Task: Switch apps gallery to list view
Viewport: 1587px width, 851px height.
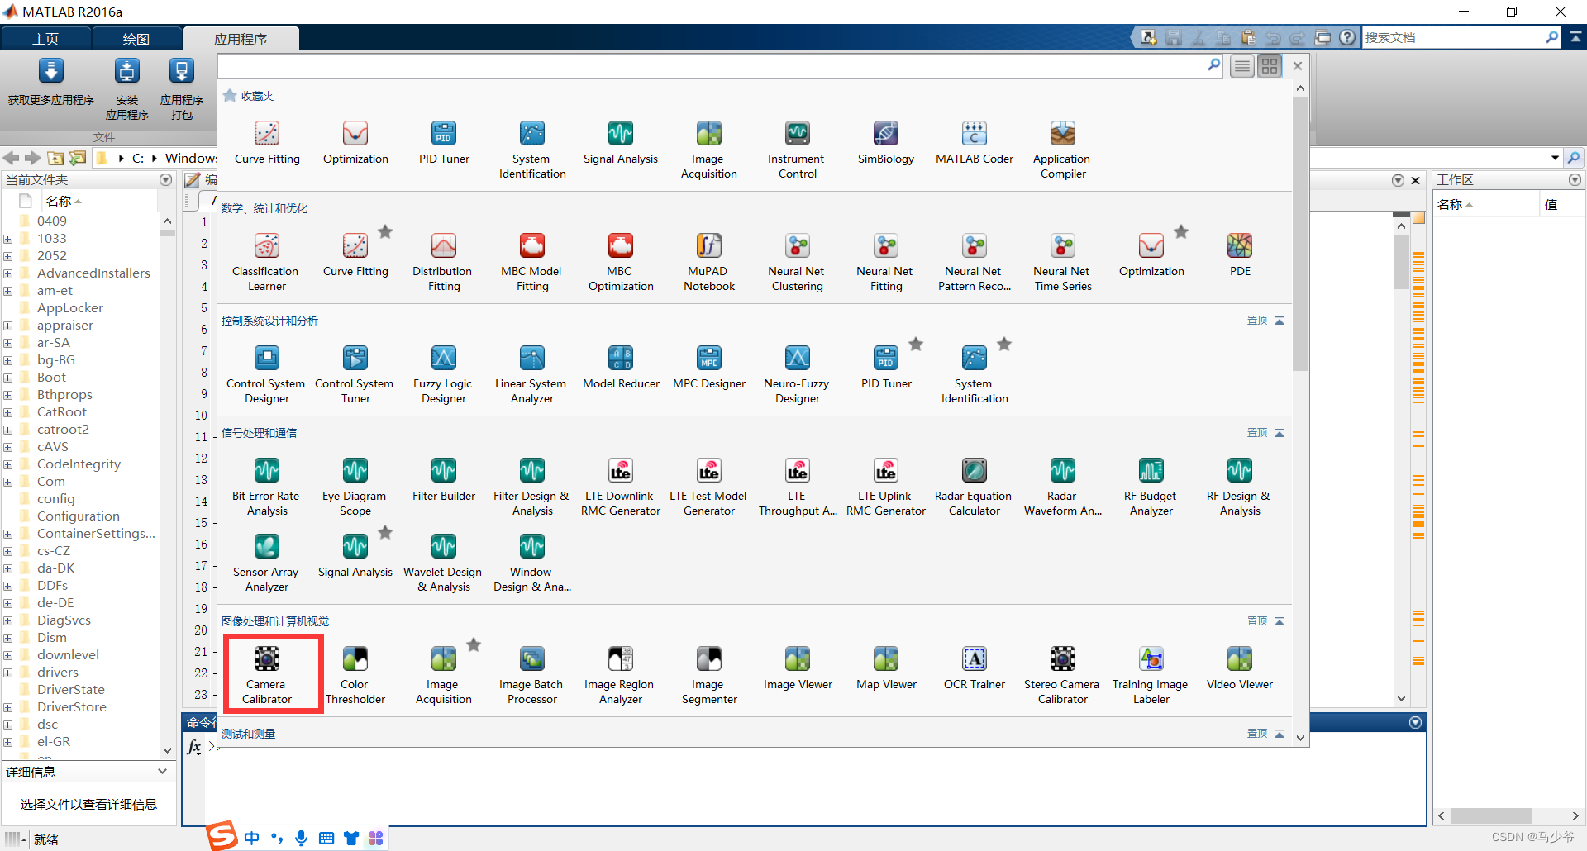Action: pyautogui.click(x=1241, y=66)
